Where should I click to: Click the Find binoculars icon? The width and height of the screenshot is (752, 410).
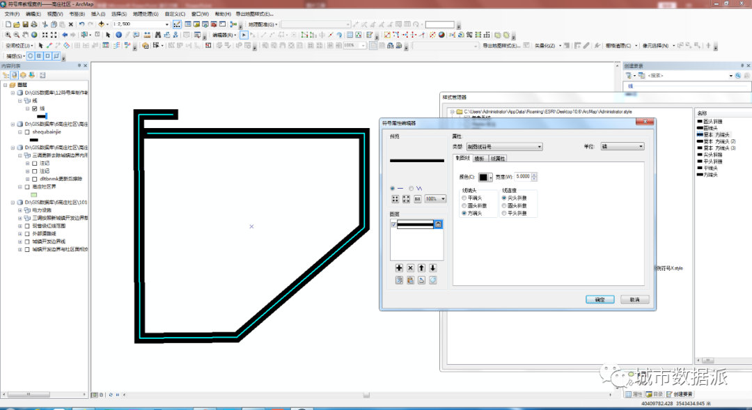click(158, 35)
